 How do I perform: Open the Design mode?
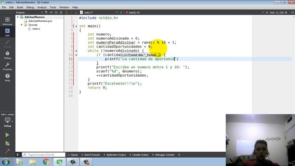click(7, 43)
